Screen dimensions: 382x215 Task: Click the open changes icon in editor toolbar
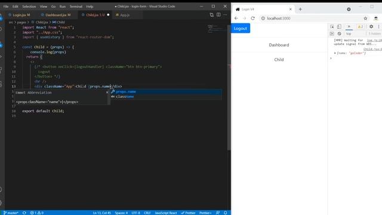[x=211, y=15]
